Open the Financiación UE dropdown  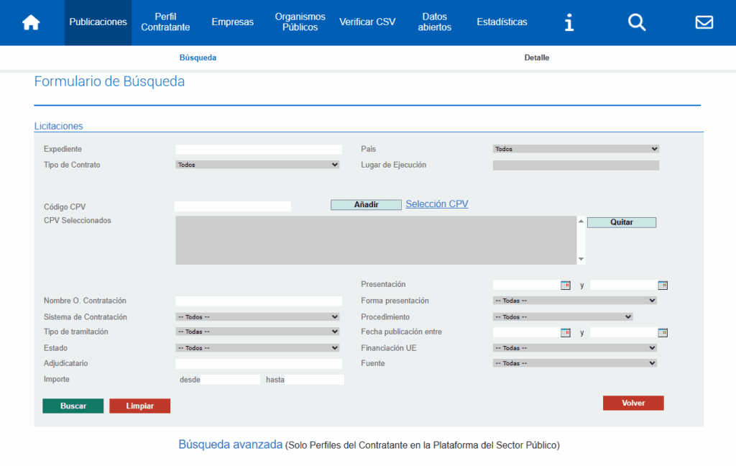575,348
